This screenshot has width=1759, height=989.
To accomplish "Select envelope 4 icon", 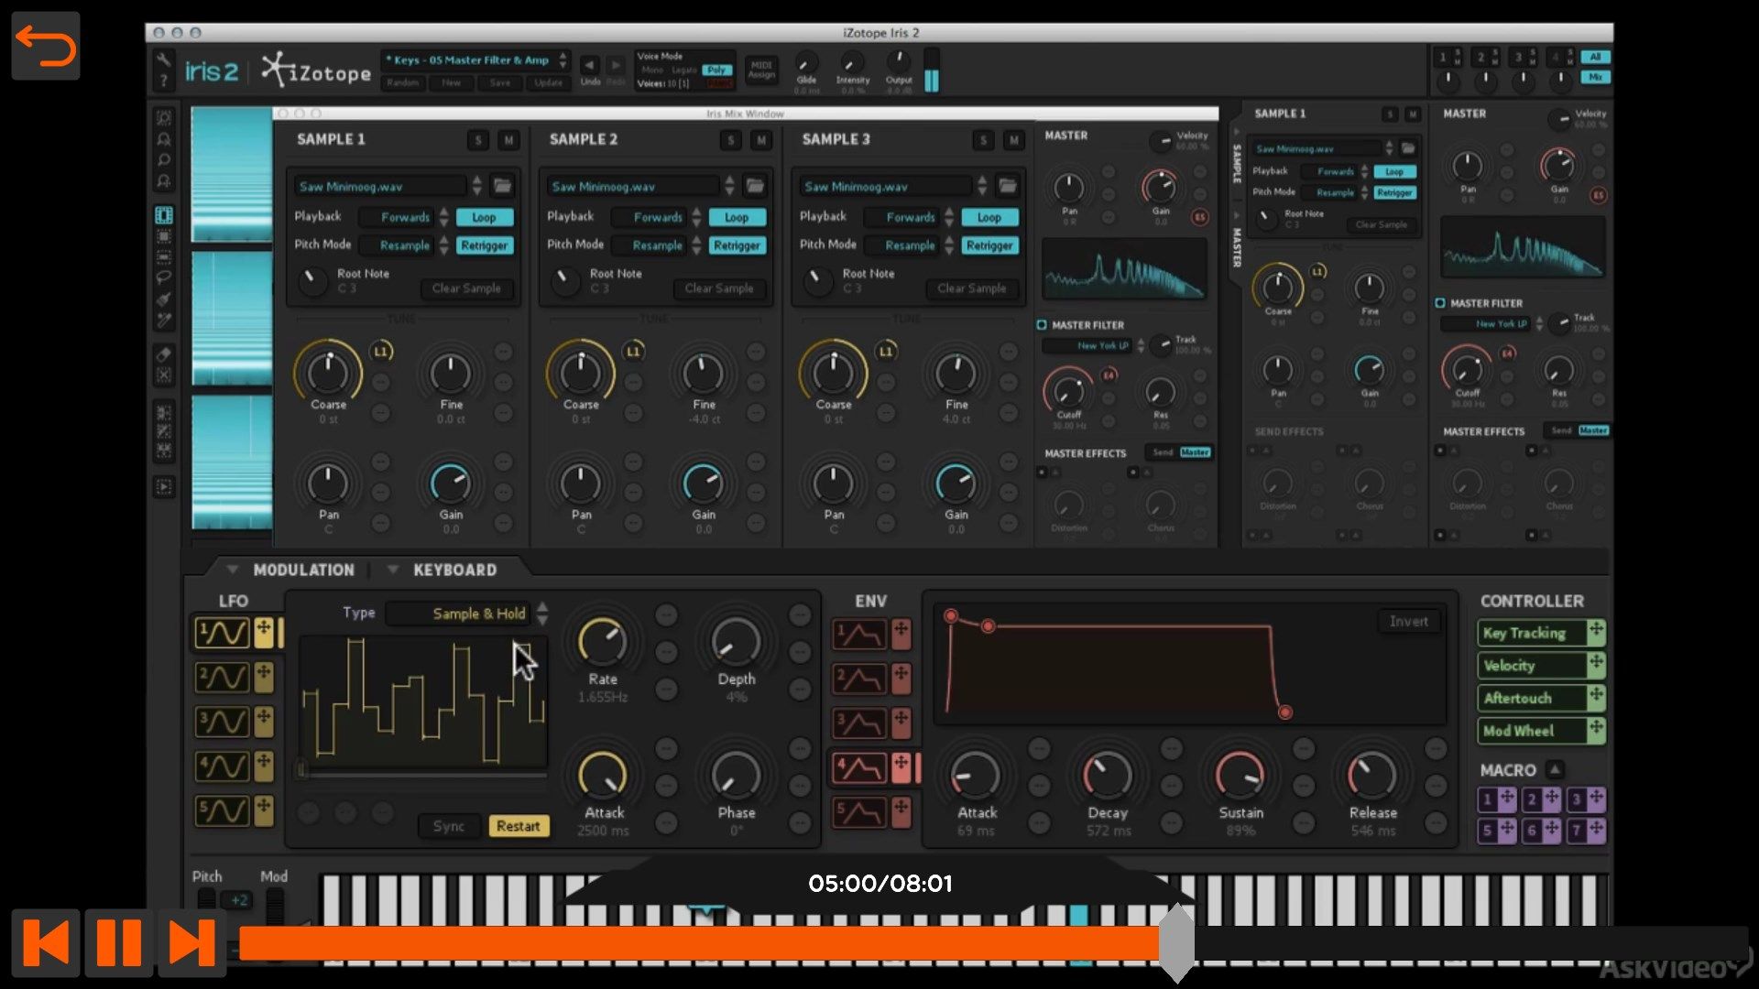I will tap(859, 767).
